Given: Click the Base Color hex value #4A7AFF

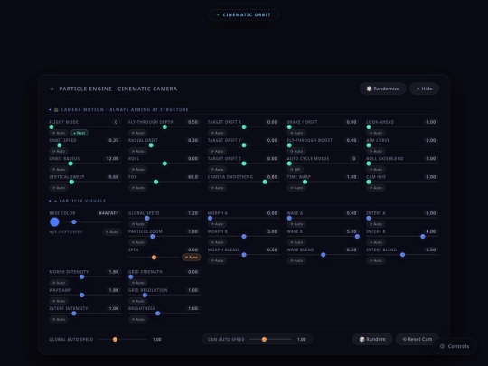Looking at the screenshot, I should pos(108,213).
